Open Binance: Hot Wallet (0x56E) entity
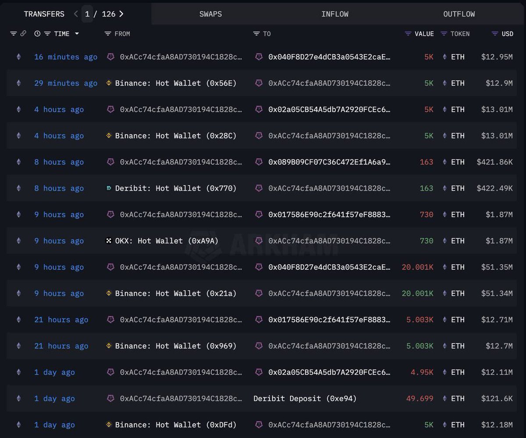 click(x=176, y=83)
